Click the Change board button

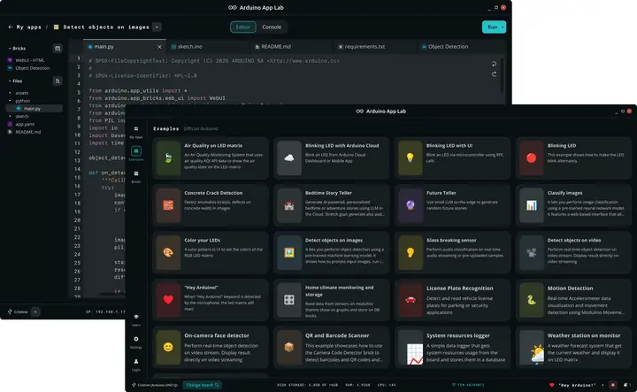coord(203,385)
